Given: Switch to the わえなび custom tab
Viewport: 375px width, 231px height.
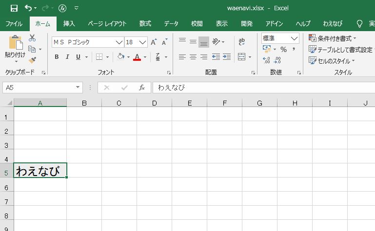Looking at the screenshot, I should pos(333,24).
